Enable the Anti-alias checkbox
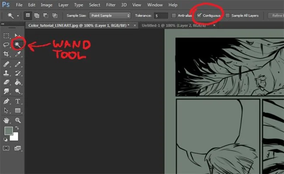The height and width of the screenshot is (174, 284). point(174,16)
